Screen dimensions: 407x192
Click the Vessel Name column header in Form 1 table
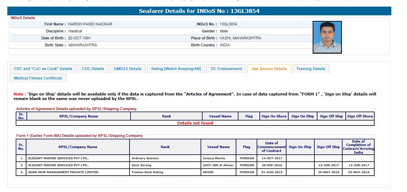click(218, 147)
